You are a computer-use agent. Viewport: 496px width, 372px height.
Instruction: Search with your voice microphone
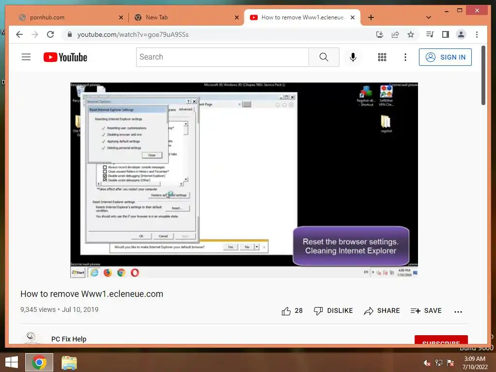pyautogui.click(x=353, y=57)
